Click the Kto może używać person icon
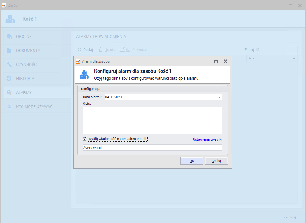Viewport: 306px width, 223px height. coord(9,107)
